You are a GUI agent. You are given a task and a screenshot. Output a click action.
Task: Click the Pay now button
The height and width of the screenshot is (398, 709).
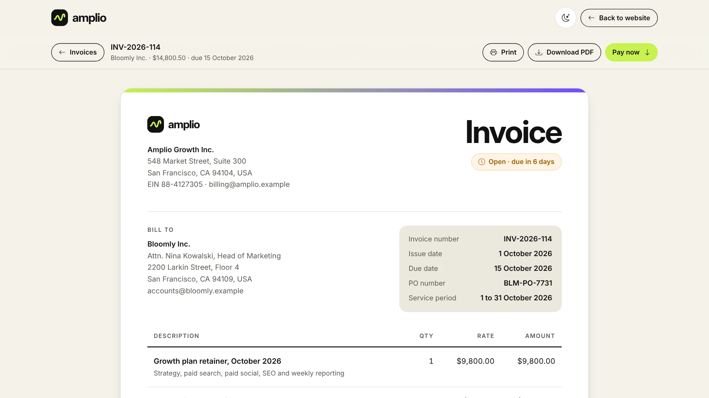tap(631, 52)
